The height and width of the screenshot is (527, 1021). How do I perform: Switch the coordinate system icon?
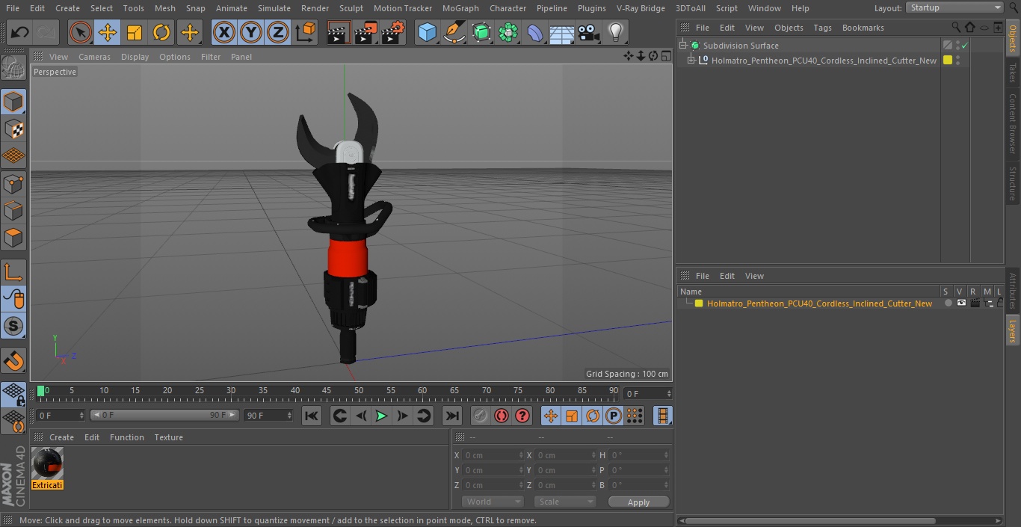pyautogui.click(x=306, y=32)
